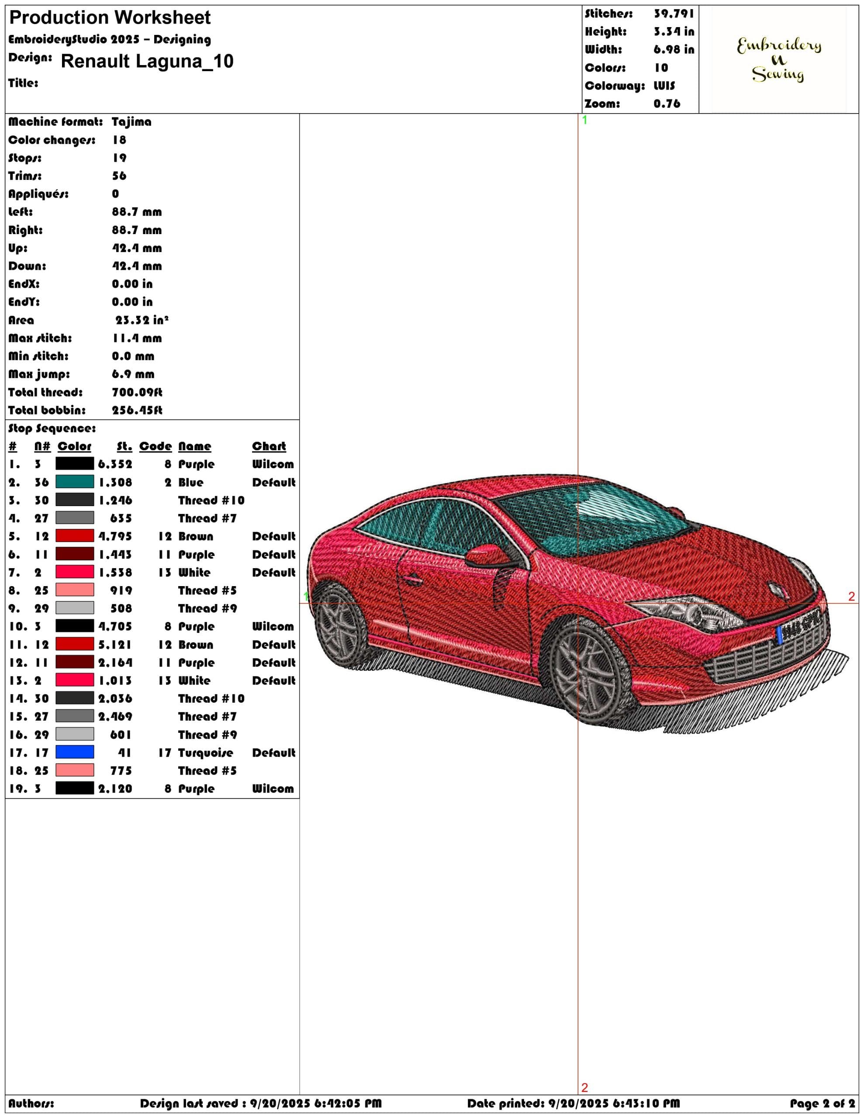Click the 'Authors:' footer label
The image size is (864, 1118).
31,1103
